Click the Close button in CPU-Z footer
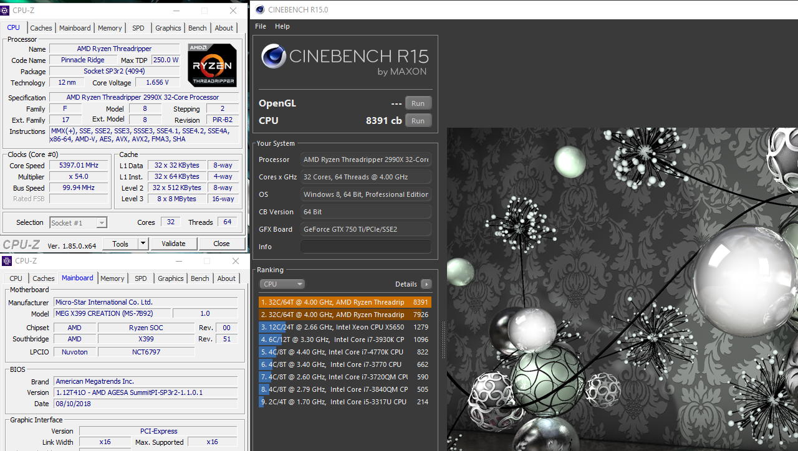Screen dimensions: 798x451 (221, 244)
